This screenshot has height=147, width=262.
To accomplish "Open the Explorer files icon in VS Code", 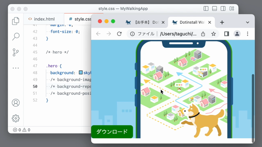I will pos(16,21).
